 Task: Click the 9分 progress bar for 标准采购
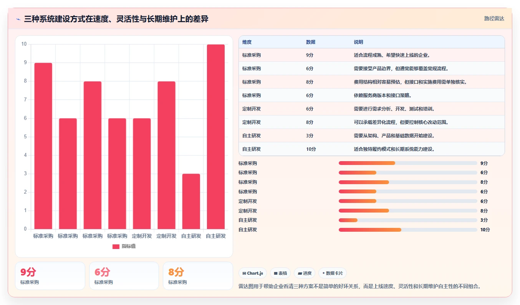pos(408,163)
